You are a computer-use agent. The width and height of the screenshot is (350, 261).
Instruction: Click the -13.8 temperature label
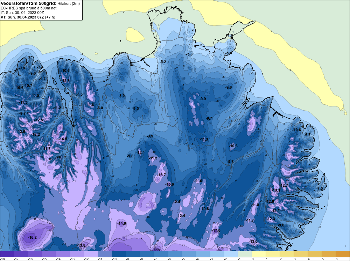81,245
